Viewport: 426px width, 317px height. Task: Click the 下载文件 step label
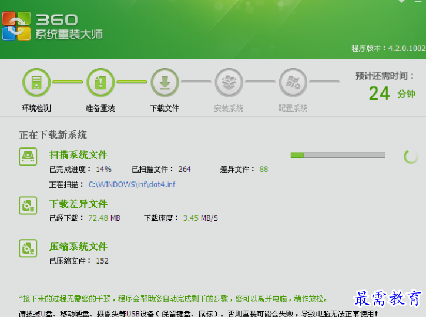[x=165, y=108]
